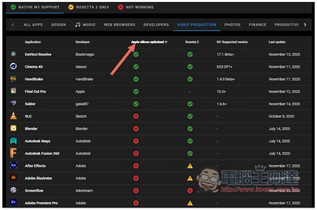Click After Effects' yellow Rosetta 2 warning icon
317x210 pixels.
click(190, 166)
